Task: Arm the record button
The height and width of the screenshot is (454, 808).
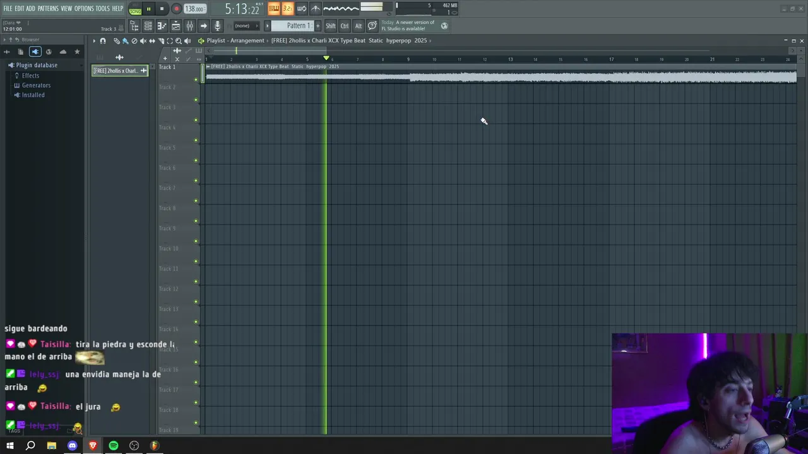Action: 176,9
